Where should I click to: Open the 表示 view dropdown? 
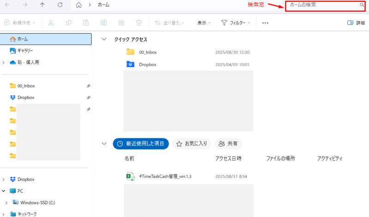(204, 23)
